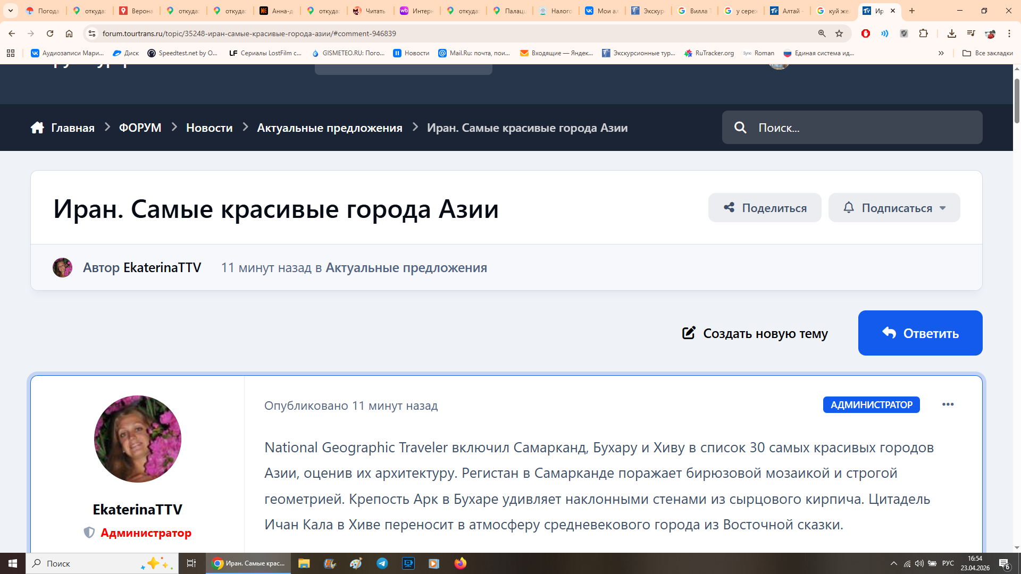Expand hidden bookmarks chevron
The image size is (1021, 574).
coord(941,53)
